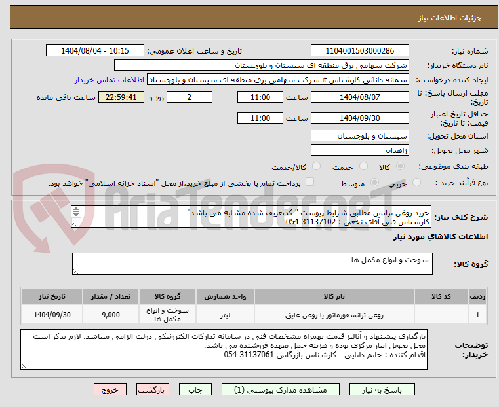
Task: Click the remaining days field showing 2
Action: [x=190, y=97]
